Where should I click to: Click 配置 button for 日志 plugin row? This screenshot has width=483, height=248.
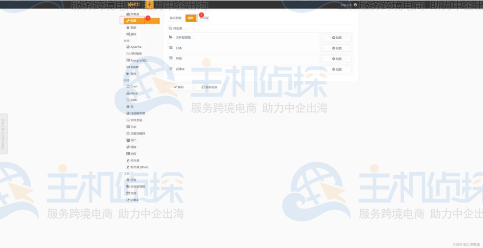tap(337, 48)
